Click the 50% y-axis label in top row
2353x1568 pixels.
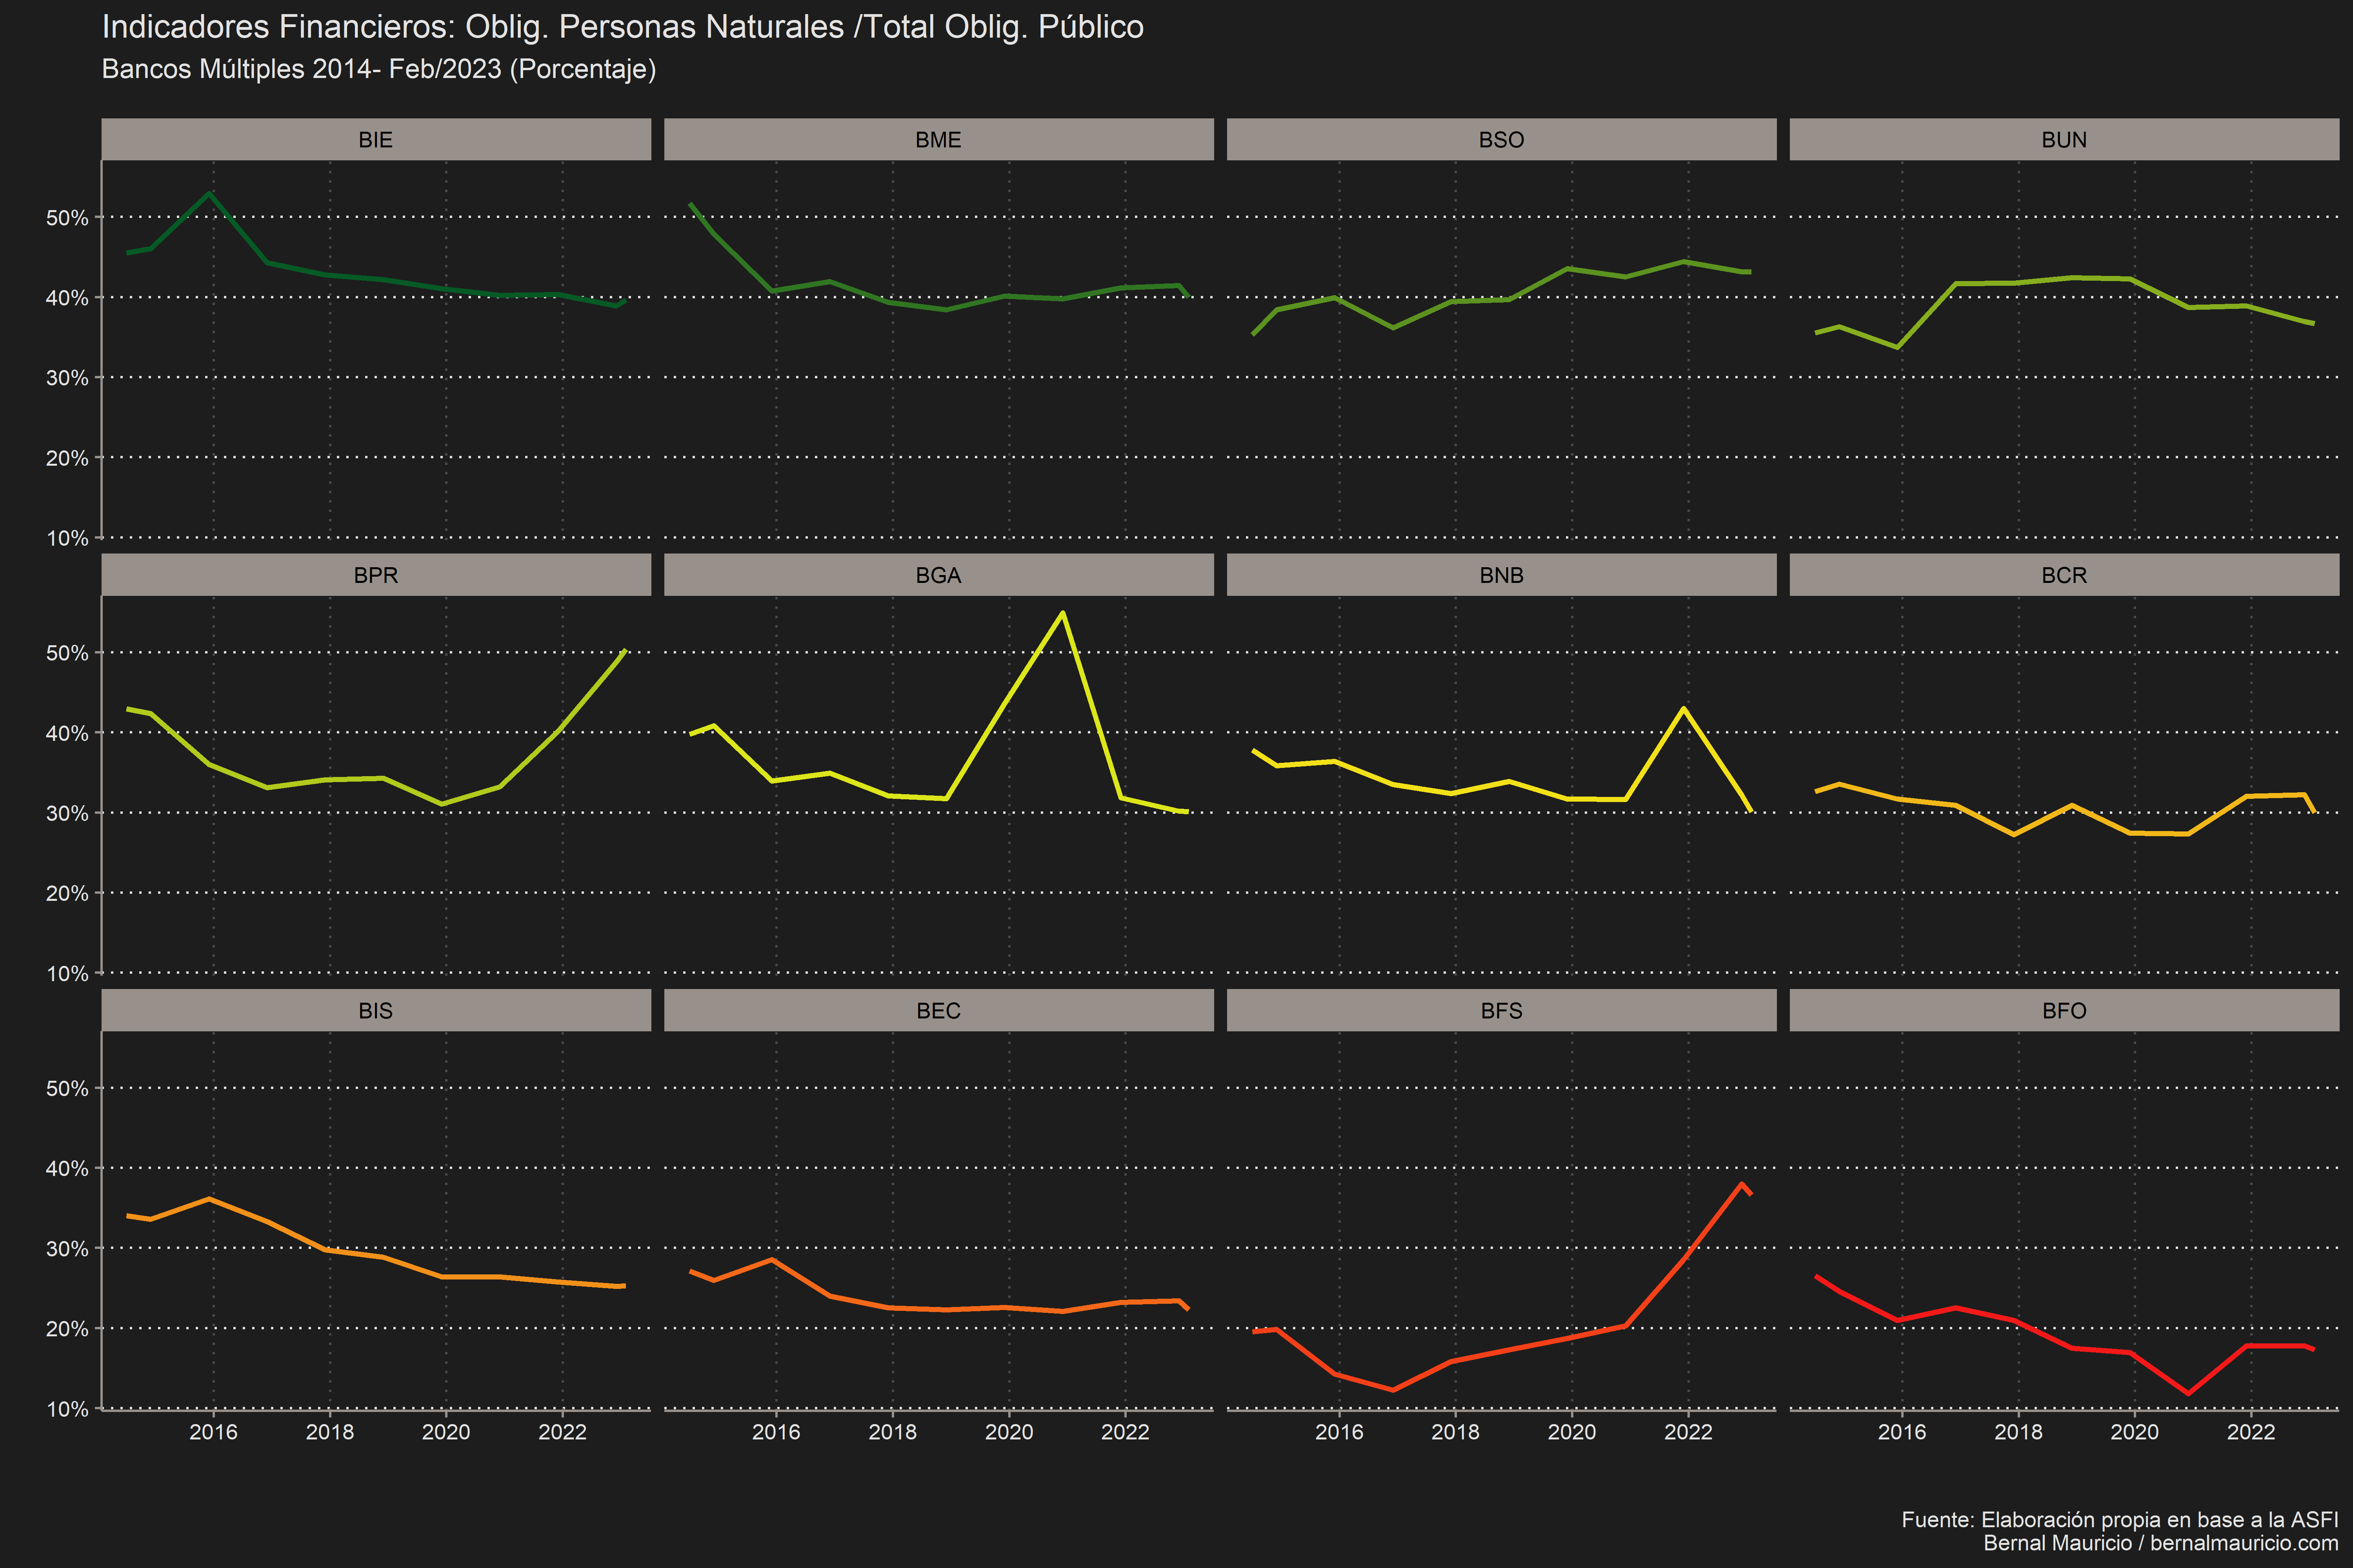[67, 218]
